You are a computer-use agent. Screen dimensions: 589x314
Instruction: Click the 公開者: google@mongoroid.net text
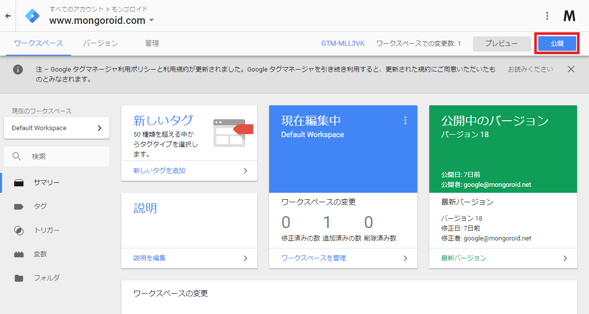click(486, 184)
